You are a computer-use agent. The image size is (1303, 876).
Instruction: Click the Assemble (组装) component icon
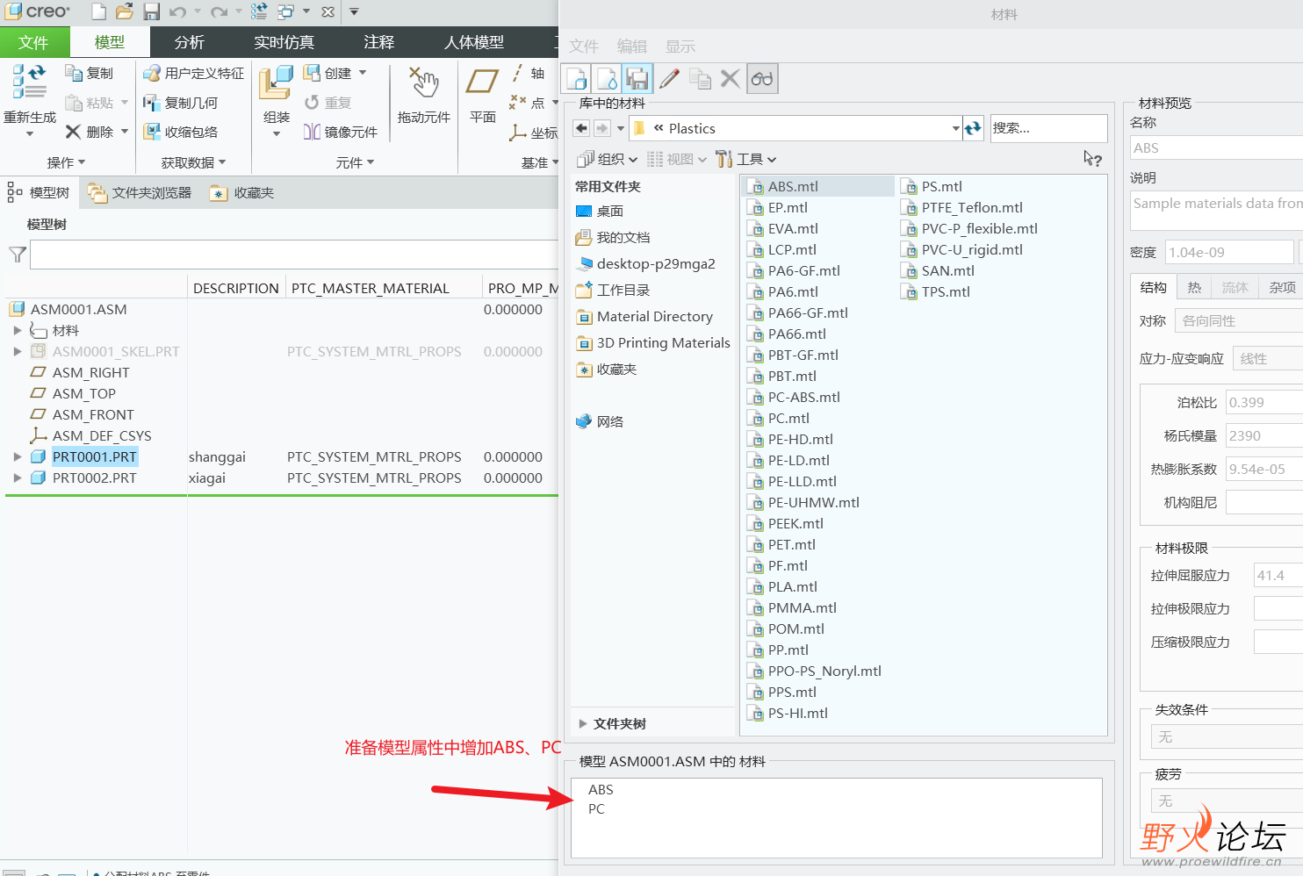coord(276,84)
